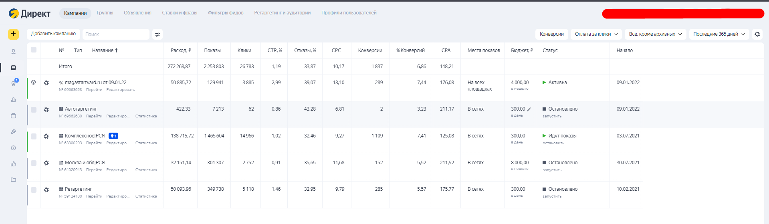
Task: Open the Все, кроме архивных filter dropdown
Action: [655, 34]
